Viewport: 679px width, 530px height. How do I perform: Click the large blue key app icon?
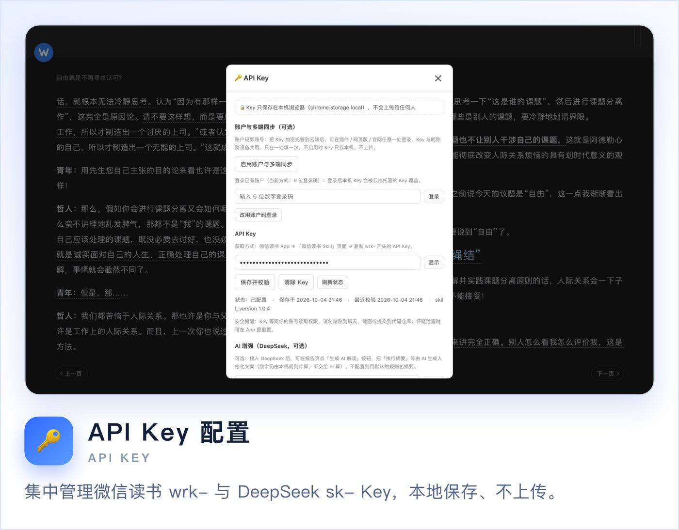[49, 441]
